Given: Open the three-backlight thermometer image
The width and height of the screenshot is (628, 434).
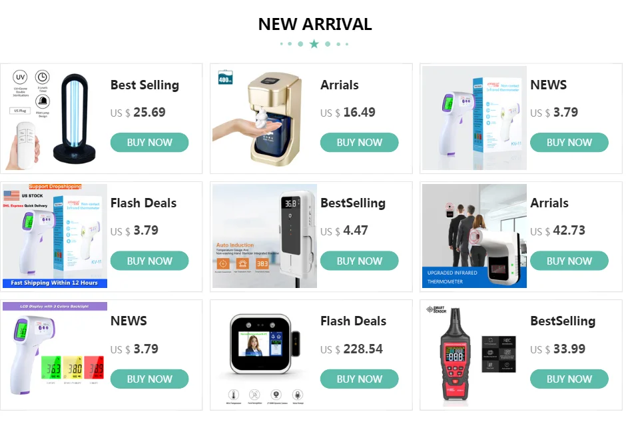Looking at the screenshot, I should pos(55,355).
